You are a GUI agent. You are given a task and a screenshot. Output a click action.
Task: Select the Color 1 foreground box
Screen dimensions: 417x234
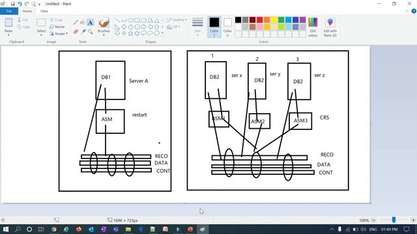click(214, 27)
